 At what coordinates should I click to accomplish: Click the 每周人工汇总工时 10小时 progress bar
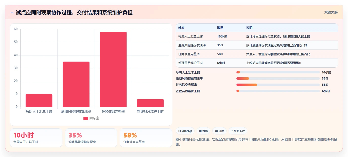click(x=278, y=72)
